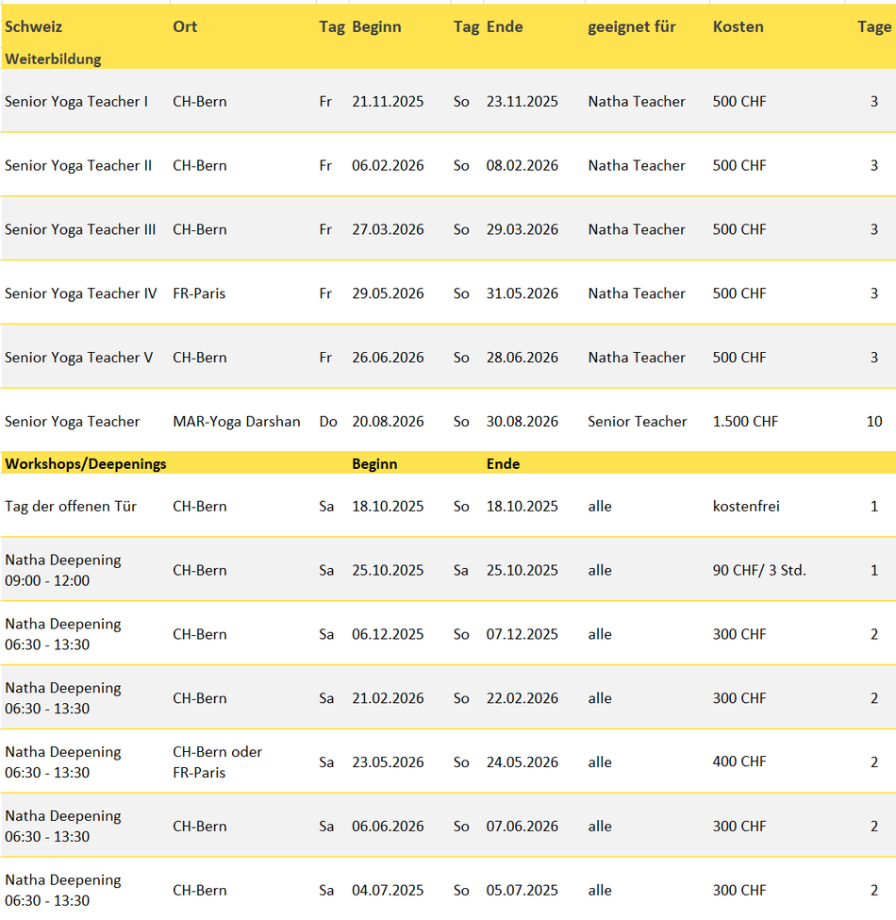Select the Senior Teacher suitability cell
Viewport: 896px width, 920px height.
click(638, 422)
